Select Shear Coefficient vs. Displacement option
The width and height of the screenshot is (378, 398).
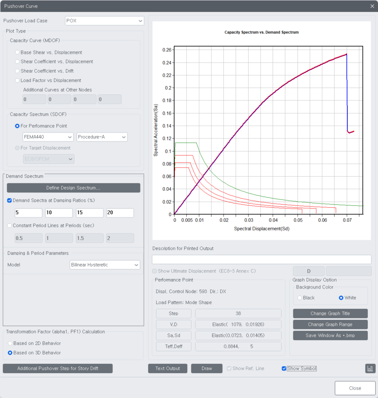17,61
